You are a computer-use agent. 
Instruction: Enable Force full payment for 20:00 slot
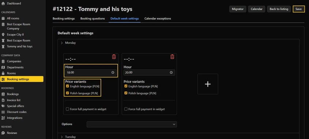click(x=126, y=109)
